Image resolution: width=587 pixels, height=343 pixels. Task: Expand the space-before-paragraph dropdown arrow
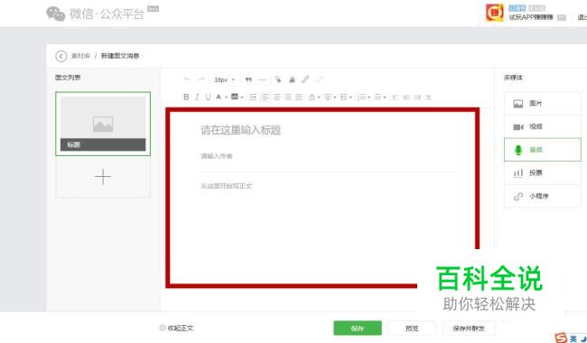tap(319, 97)
